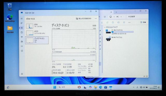Add new File Explorer tab
The image size is (166, 96).
116,12
